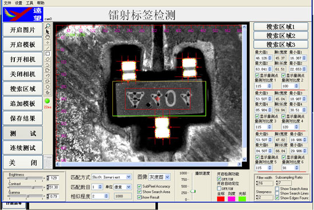Open the 工具 menu
This screenshot has width=314, height=210.
(29, 3)
